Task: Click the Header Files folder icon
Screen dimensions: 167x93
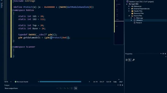Action: coord(132,11)
